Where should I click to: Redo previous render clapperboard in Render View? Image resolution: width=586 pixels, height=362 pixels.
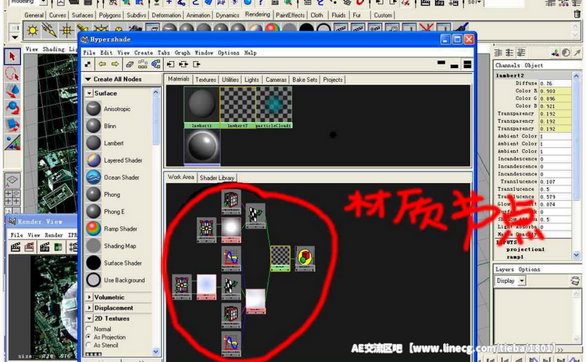(x=16, y=247)
